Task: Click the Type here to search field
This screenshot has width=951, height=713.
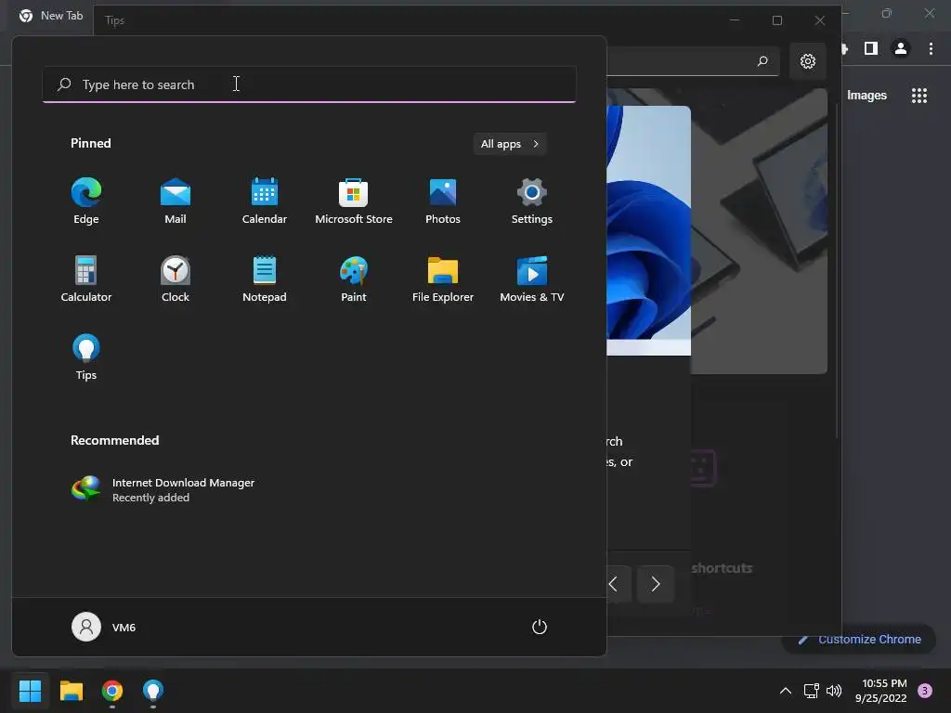Action: 309,84
